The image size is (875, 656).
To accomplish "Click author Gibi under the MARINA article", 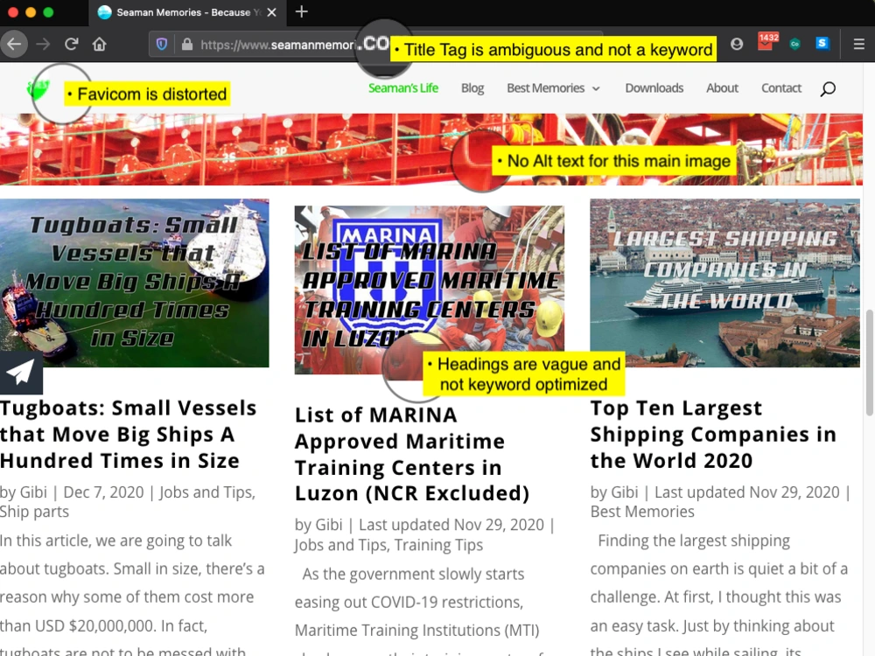I will coord(329,524).
